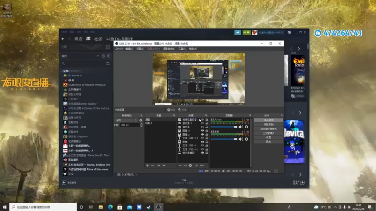The width and height of the screenshot is (376, 211).
Task: Toggle lock on 视频采集设备 source
Action: [207, 120]
